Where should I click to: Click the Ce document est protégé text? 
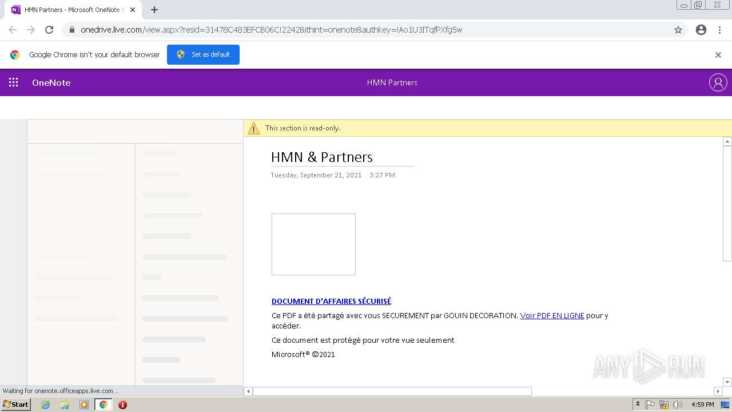(x=363, y=340)
